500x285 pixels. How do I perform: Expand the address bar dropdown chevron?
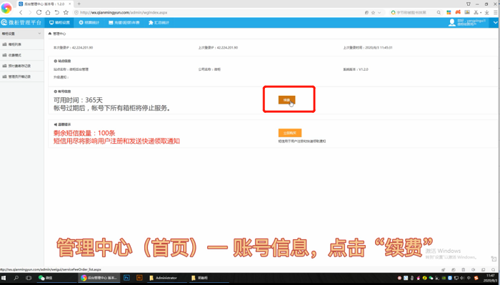tap(379, 12)
